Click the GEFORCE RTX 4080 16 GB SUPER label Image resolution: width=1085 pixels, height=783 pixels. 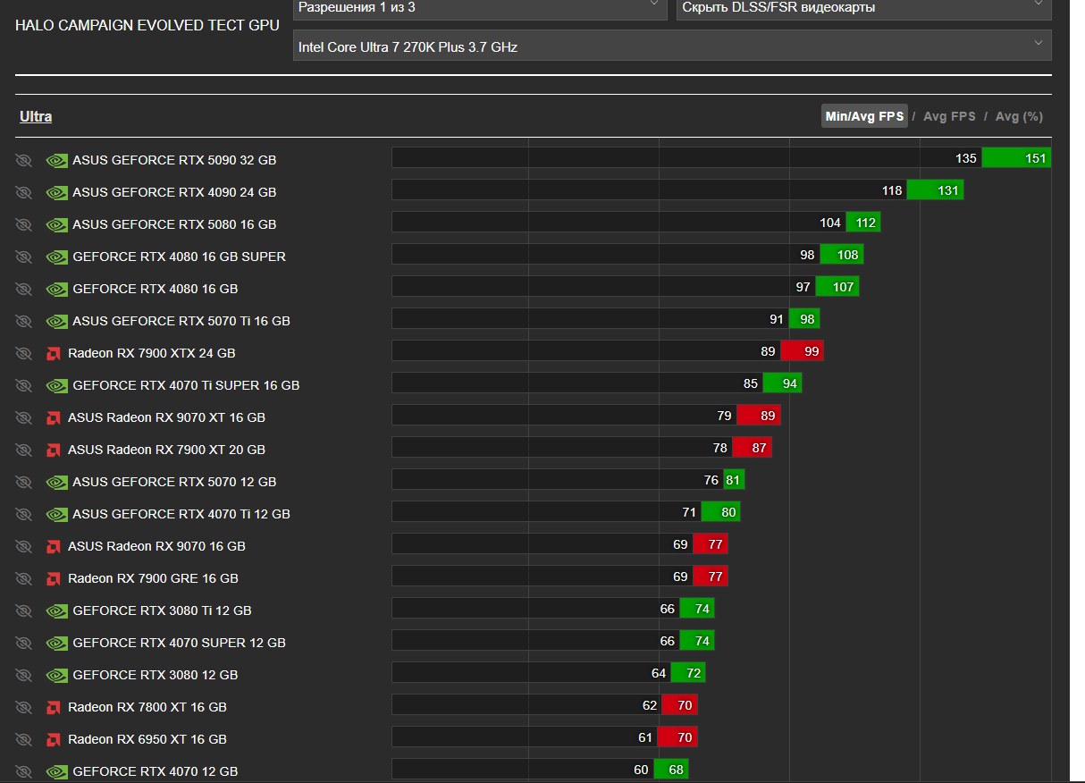180,257
